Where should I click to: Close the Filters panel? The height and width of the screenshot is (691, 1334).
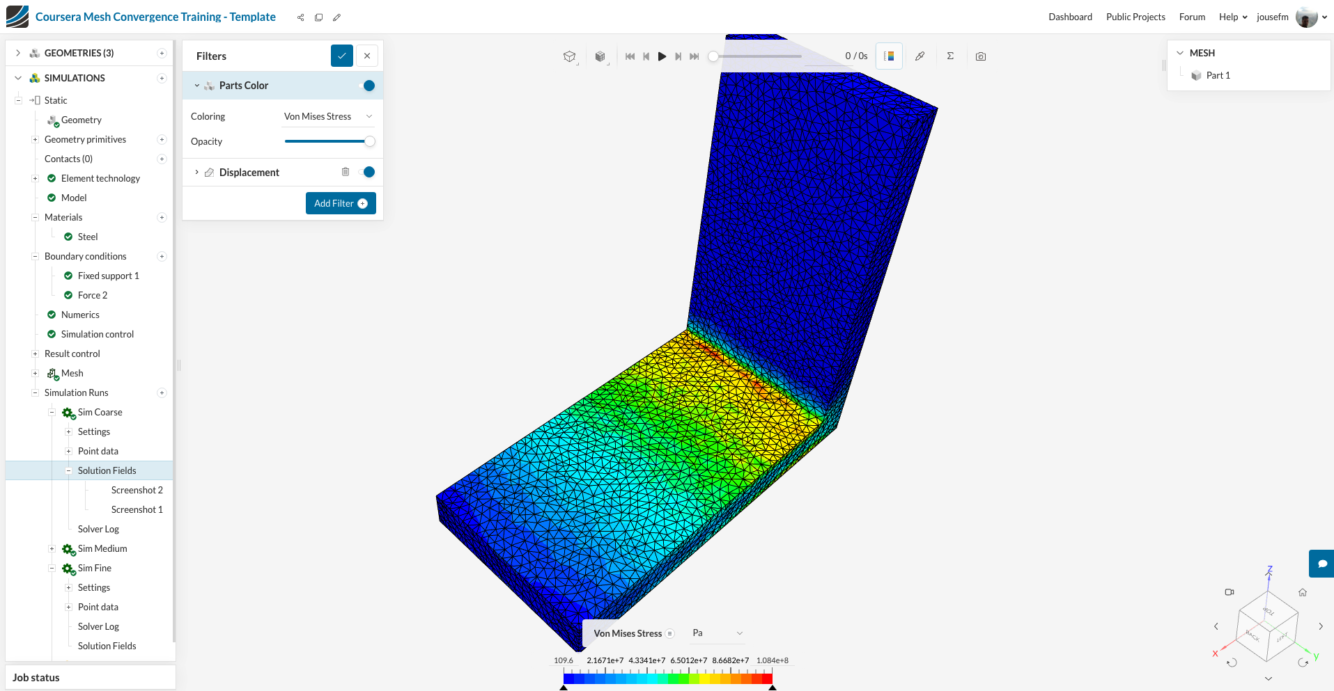pos(367,56)
